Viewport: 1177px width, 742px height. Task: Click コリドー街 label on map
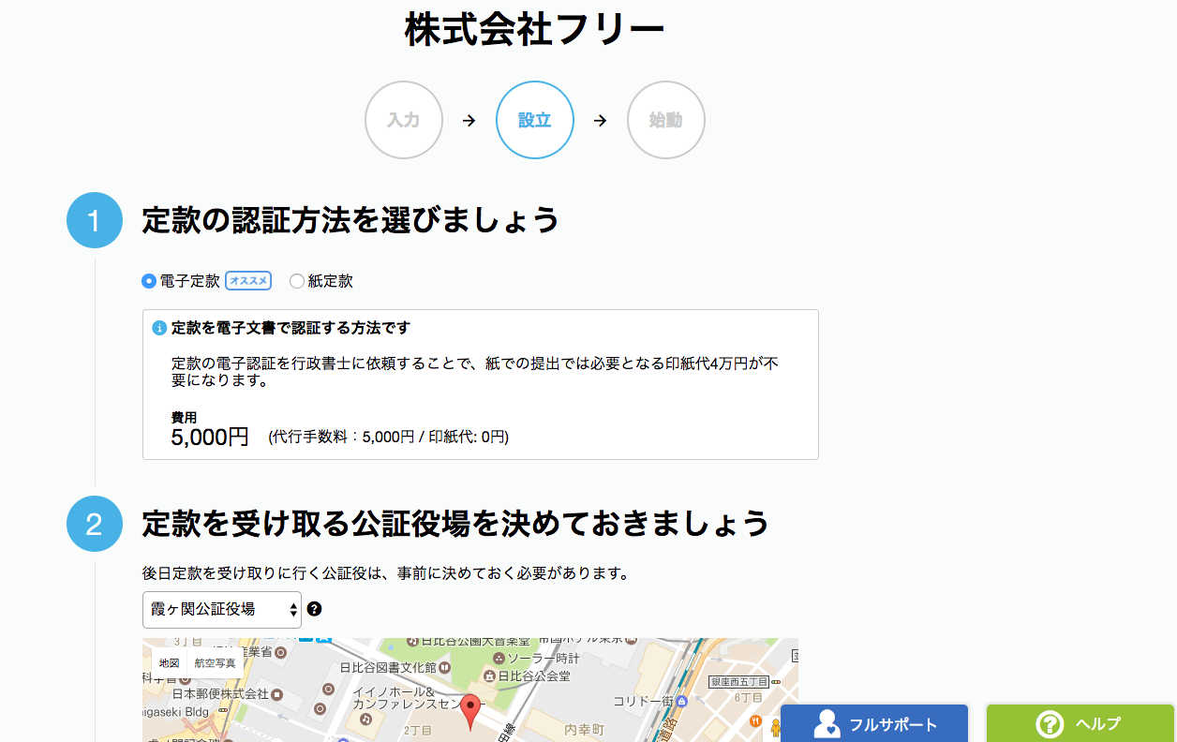click(643, 700)
